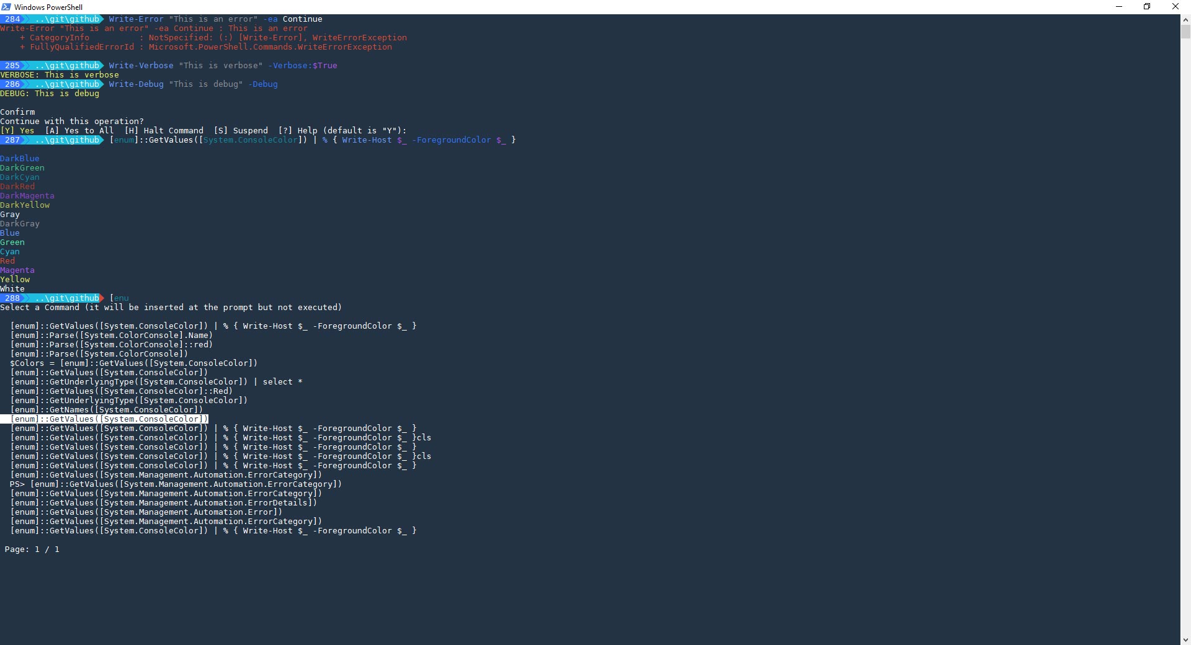Click the scrollbar up arrow
The height and width of the screenshot is (645, 1191).
[x=1185, y=19]
